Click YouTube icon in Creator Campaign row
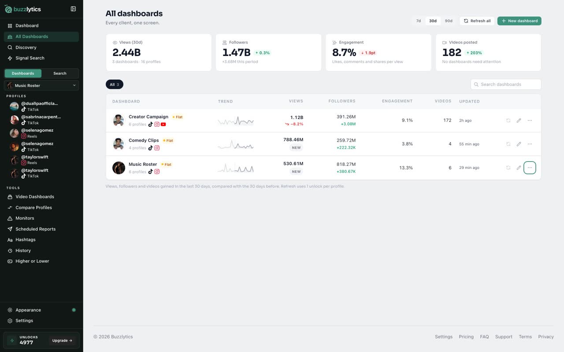Image resolution: width=564 pixels, height=352 pixels. 163,125
